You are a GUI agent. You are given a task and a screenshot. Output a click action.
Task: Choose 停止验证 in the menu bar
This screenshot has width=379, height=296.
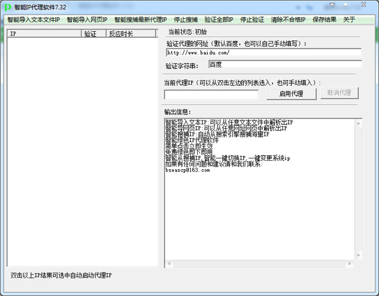252,20
